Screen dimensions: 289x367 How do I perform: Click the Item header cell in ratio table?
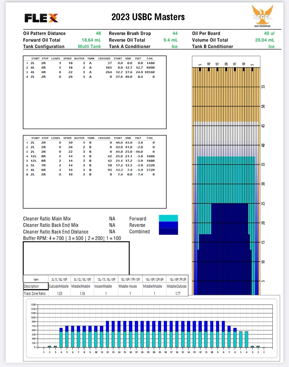pos(36,279)
